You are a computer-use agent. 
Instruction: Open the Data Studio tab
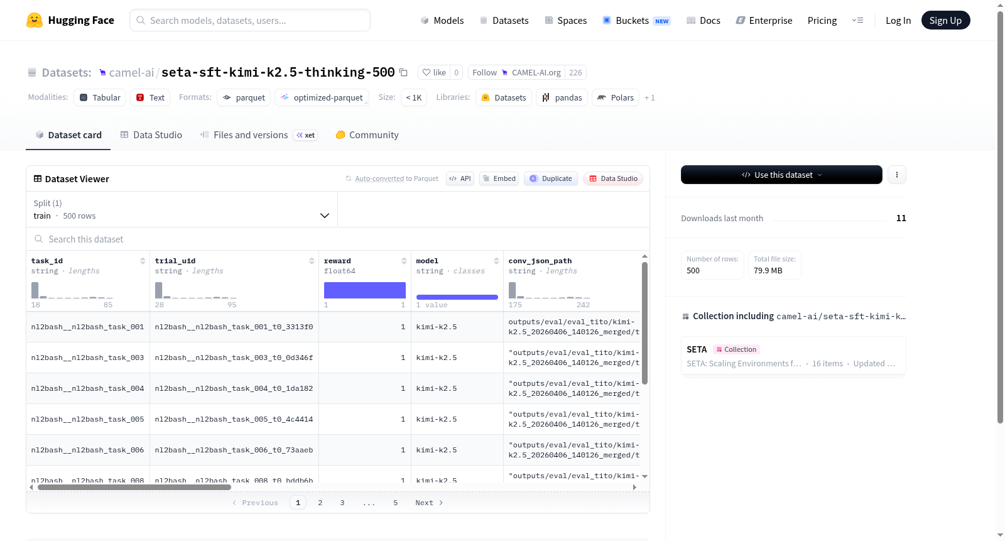click(151, 135)
